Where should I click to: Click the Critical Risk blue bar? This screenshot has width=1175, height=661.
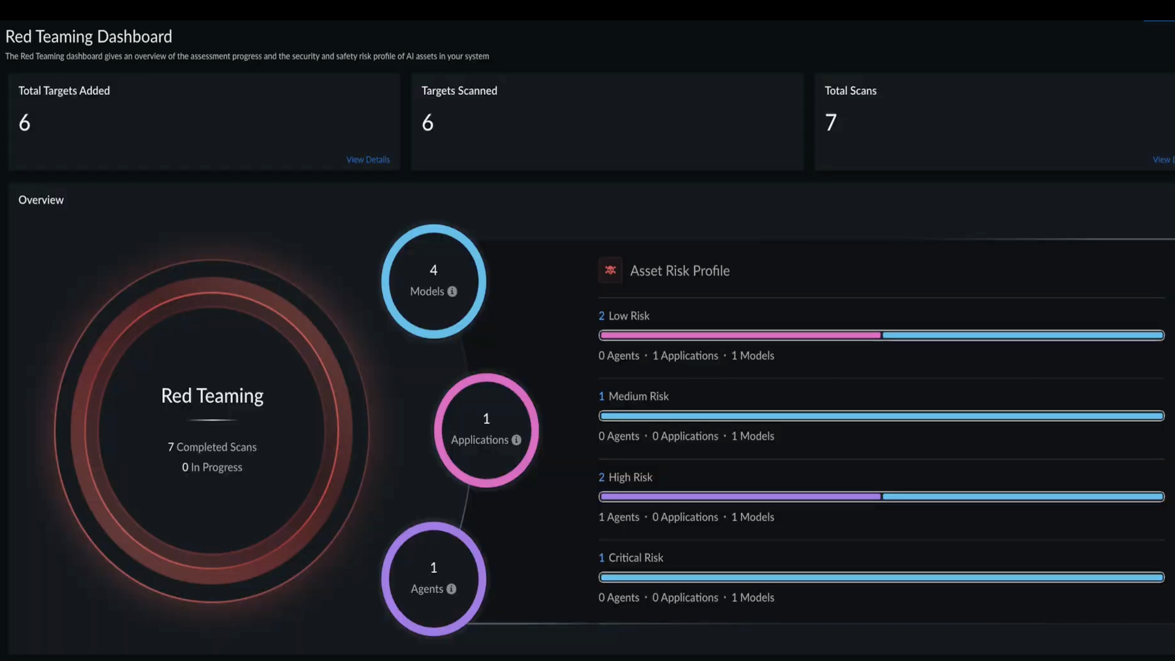click(881, 577)
